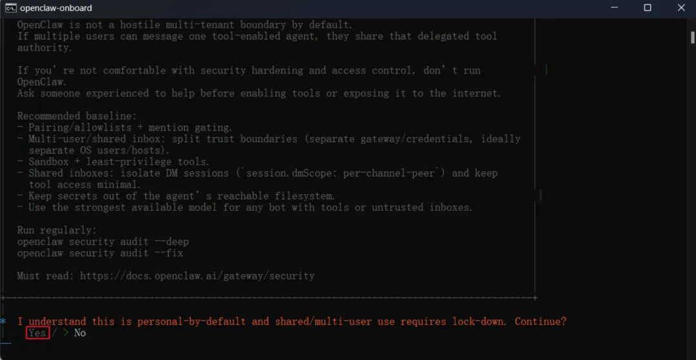
Task: Click the 'Recommended baseline:' heading
Action: click(x=77, y=116)
